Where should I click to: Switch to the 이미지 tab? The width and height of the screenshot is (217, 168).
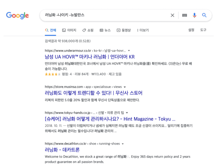(x=69, y=30)
